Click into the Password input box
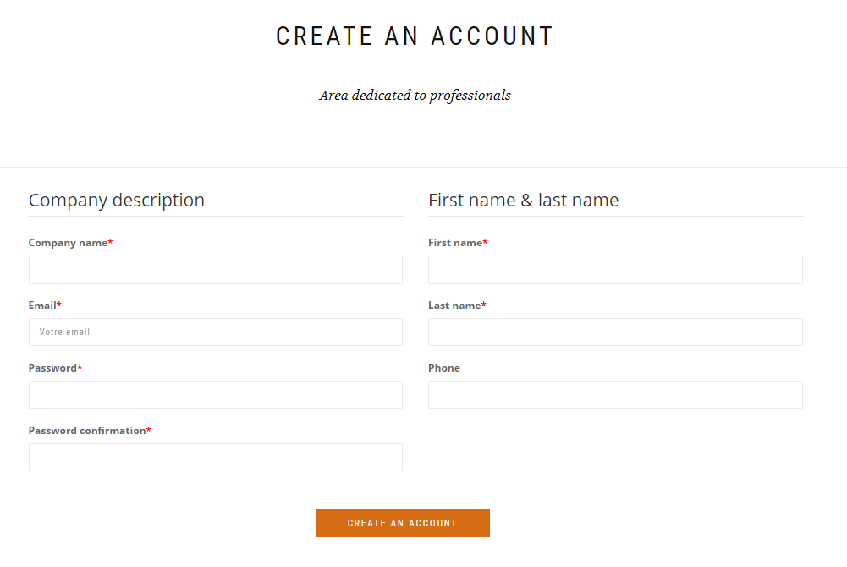Image resolution: width=847 pixels, height=567 pixels. pyautogui.click(x=215, y=395)
